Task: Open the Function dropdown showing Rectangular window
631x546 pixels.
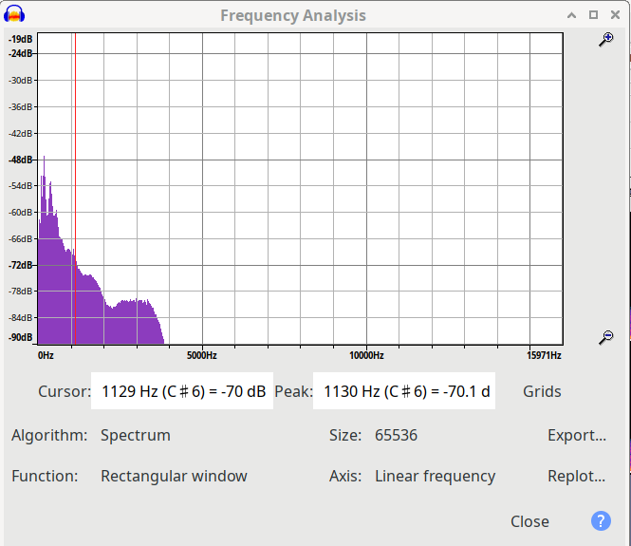Action: (x=174, y=477)
